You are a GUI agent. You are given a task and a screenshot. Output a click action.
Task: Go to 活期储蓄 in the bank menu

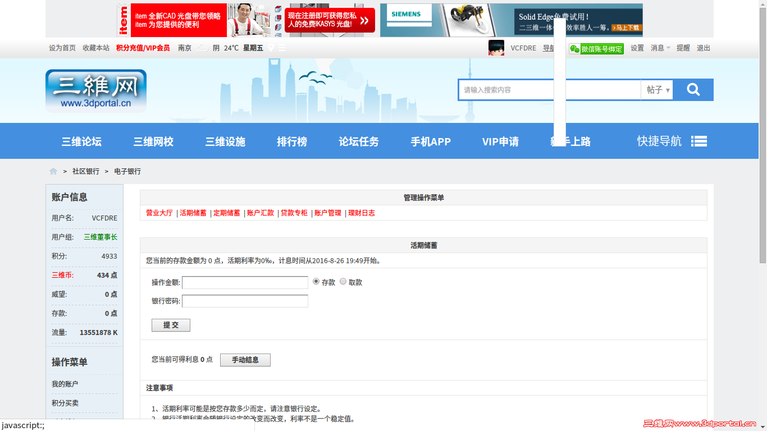193,213
